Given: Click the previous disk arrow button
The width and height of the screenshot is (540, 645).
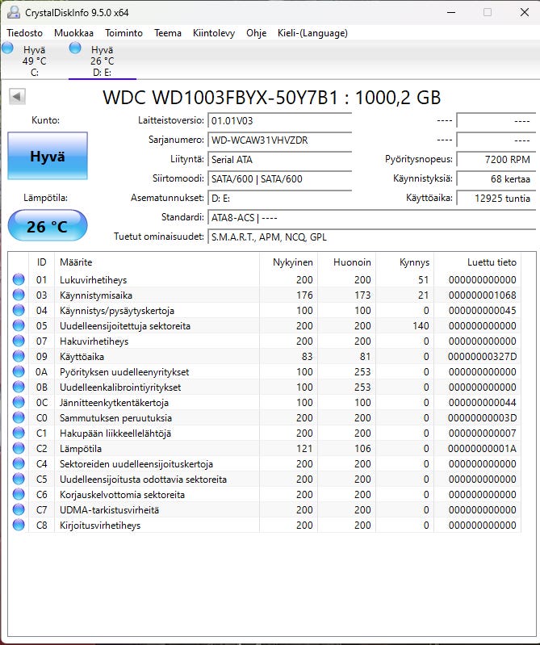Looking at the screenshot, I should [x=17, y=97].
